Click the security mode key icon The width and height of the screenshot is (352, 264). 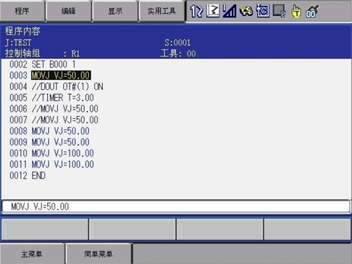[x=246, y=11]
